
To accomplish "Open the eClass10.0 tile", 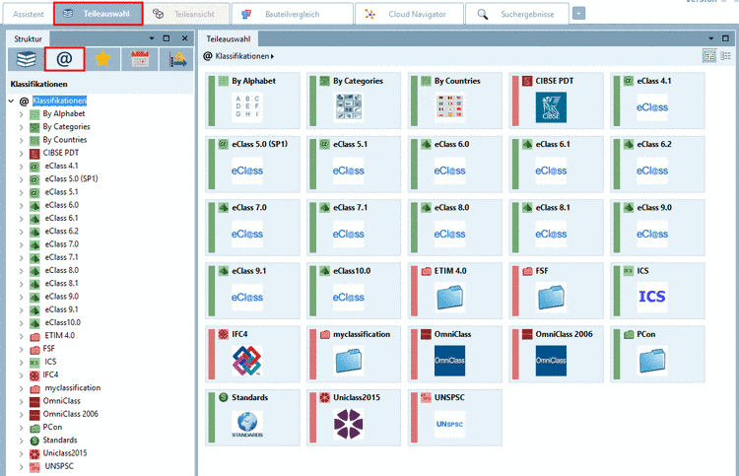I will pyautogui.click(x=354, y=291).
